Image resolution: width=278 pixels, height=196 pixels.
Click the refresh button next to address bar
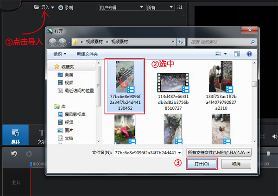[x=181, y=42]
